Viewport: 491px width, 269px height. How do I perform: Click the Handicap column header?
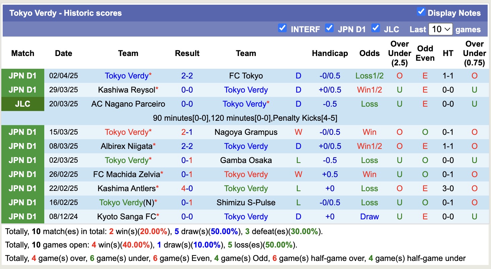330,53
